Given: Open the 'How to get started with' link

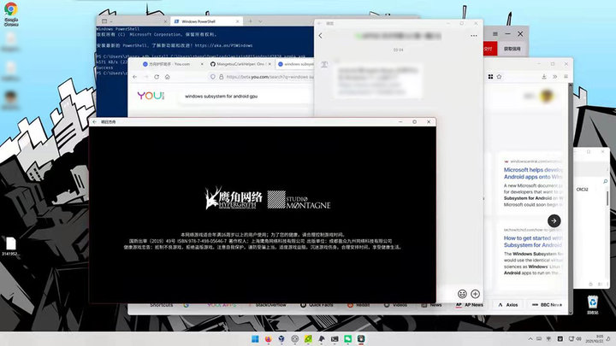Looking at the screenshot, I should 530,243.
